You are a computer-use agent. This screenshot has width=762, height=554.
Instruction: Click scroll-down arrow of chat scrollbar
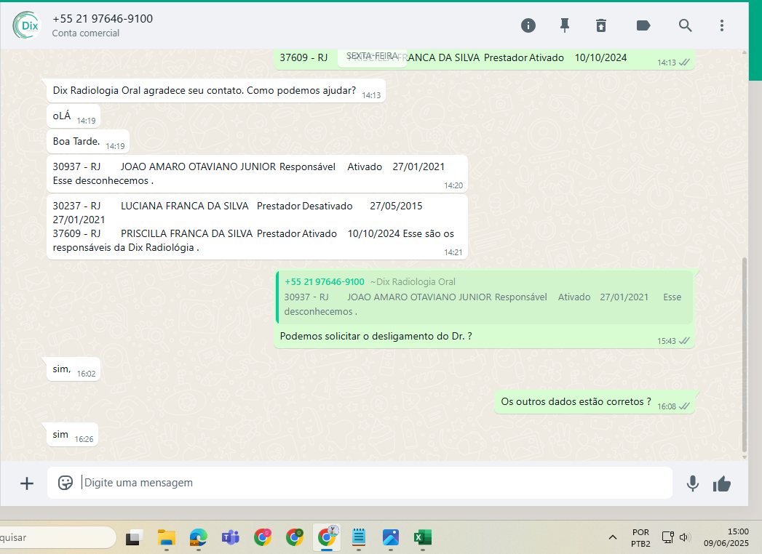pos(745,457)
